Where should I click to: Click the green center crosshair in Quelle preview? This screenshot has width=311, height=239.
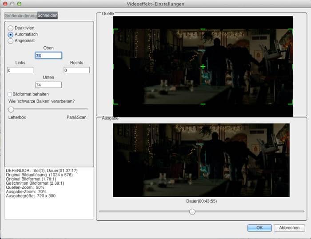click(x=203, y=67)
